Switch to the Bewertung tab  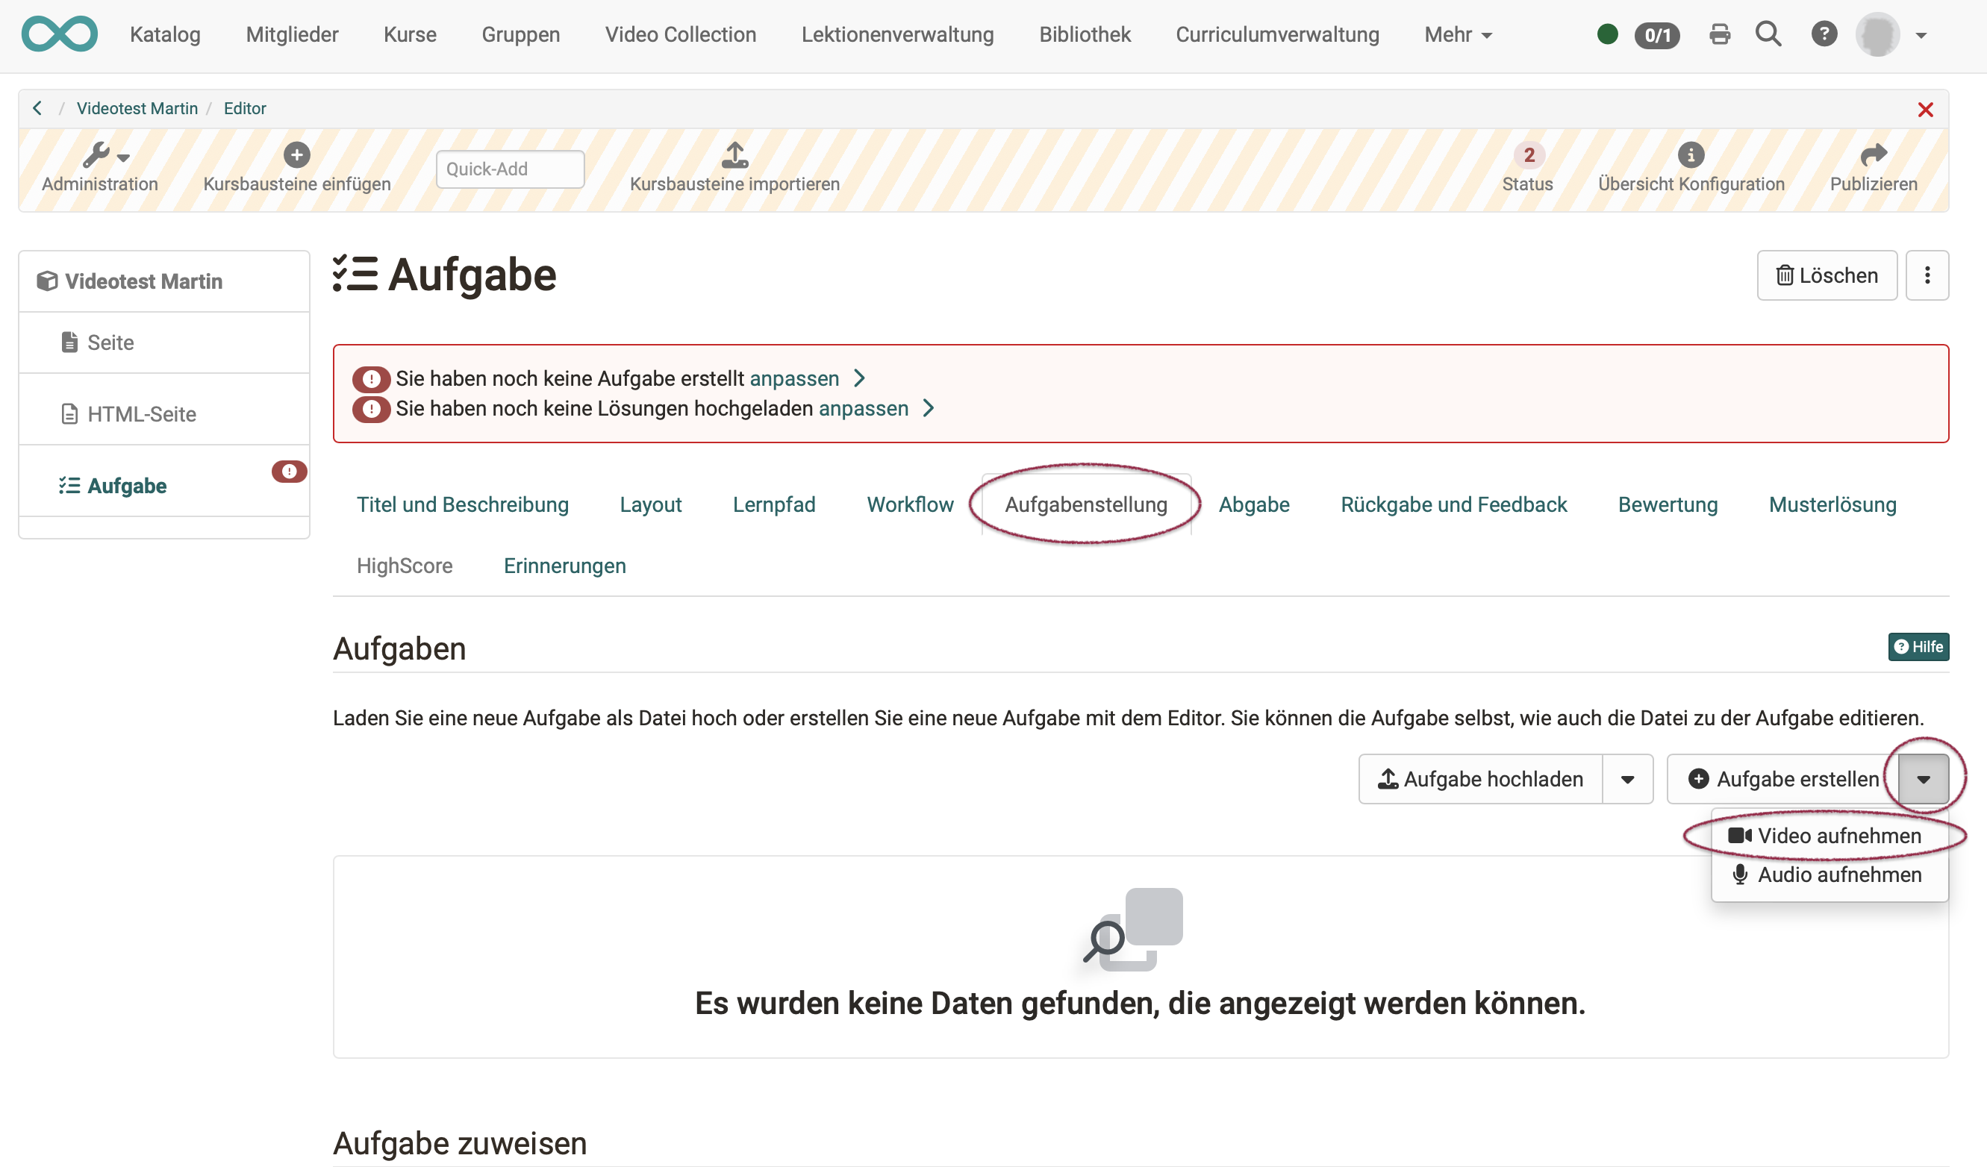(x=1667, y=504)
